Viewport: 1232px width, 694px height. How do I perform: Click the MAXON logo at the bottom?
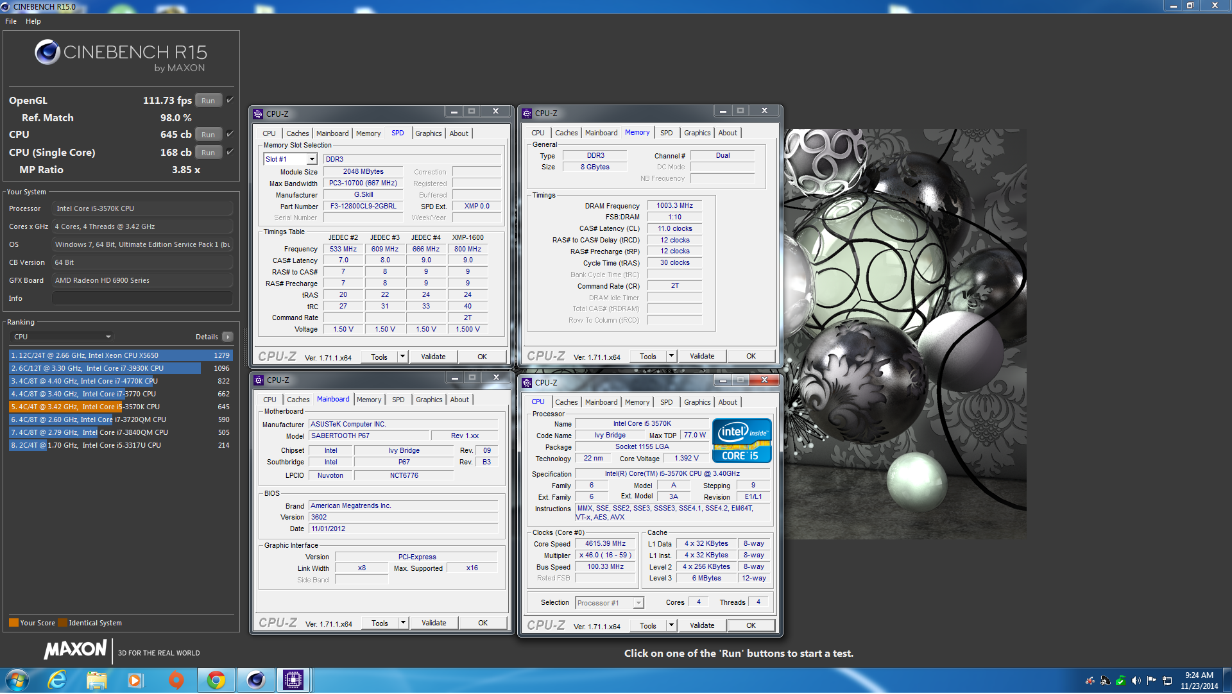[x=75, y=650]
